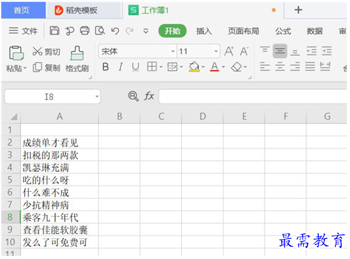Expand the Paste (粘贴) options arrow

(x=25, y=68)
